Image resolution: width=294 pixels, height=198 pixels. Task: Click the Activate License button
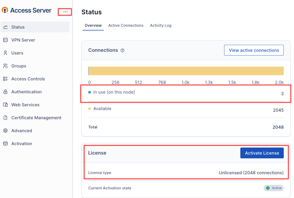click(x=262, y=153)
